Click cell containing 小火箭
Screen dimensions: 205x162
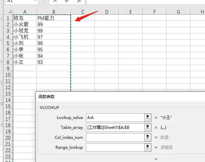(x=25, y=24)
